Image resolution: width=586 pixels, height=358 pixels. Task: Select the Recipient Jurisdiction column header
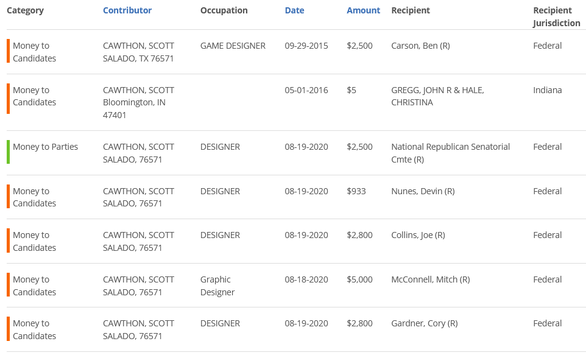click(556, 17)
